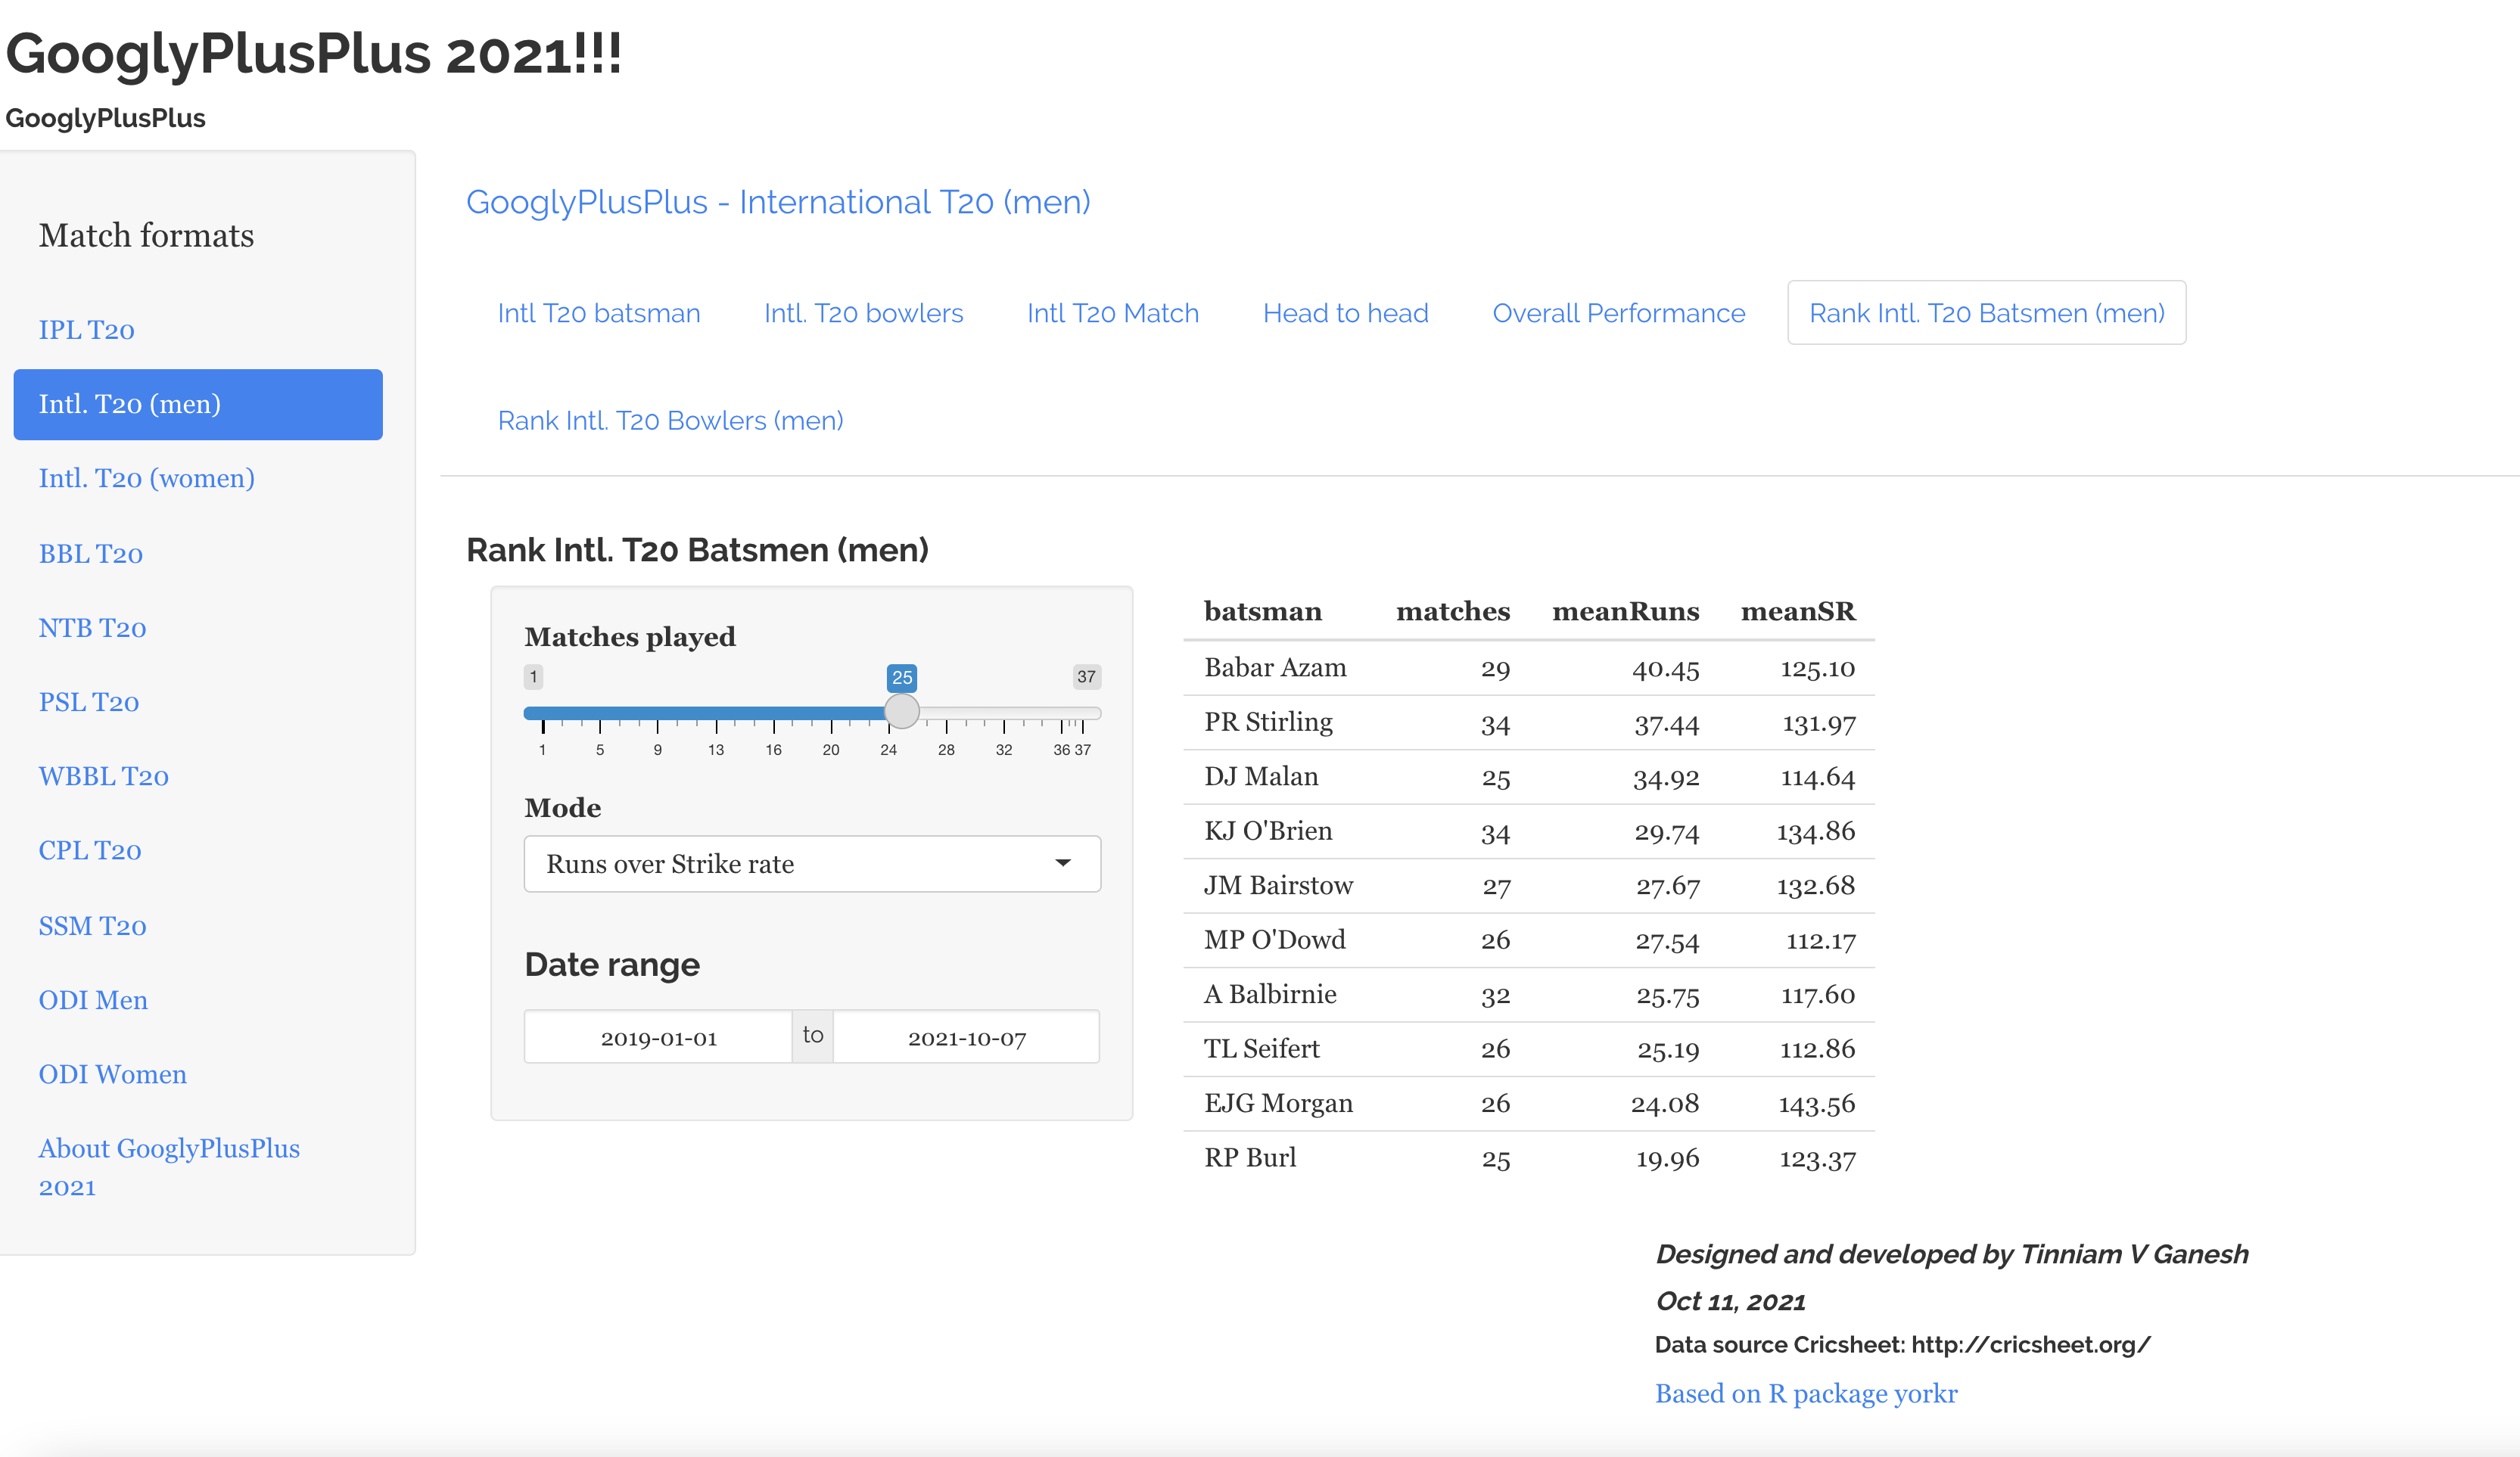Go to Head to head tab

click(x=1345, y=314)
